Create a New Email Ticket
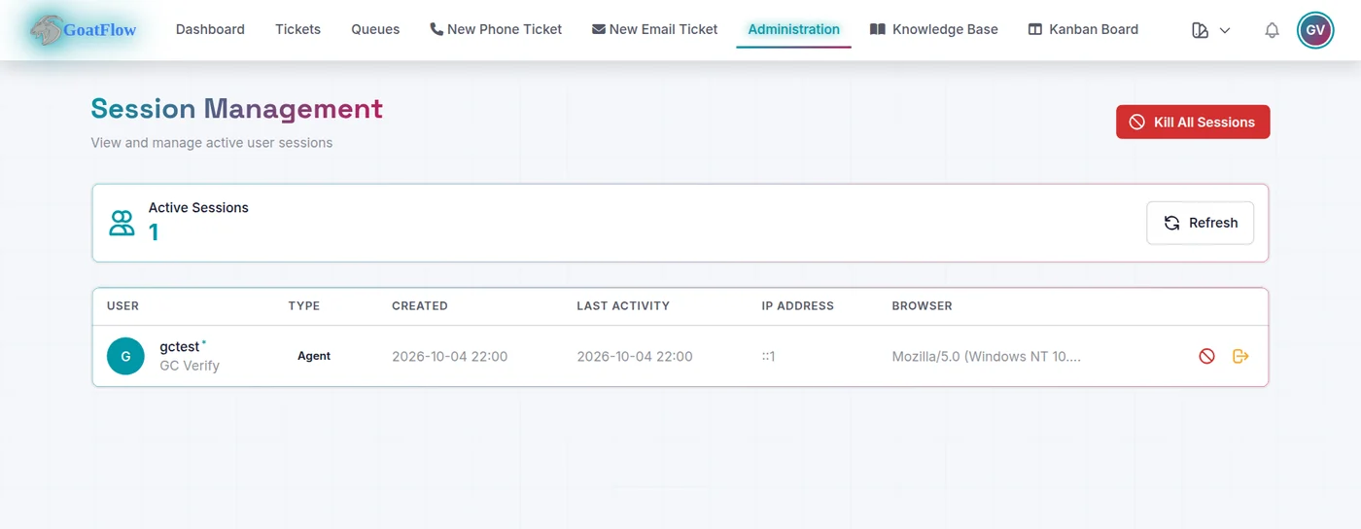Viewport: 1361px width, 529px height. click(x=655, y=29)
